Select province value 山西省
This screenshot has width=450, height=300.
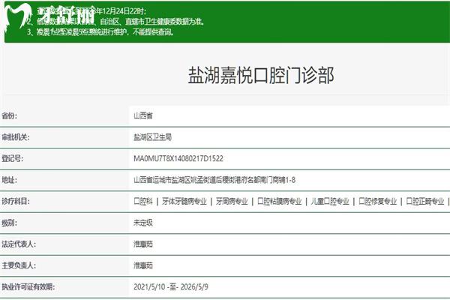coord(143,115)
